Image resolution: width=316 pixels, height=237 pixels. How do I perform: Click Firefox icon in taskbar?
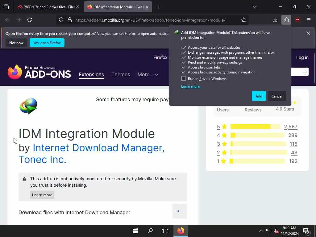pos(181,231)
